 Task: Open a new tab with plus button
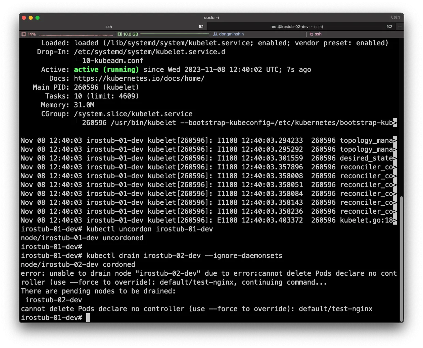click(400, 27)
